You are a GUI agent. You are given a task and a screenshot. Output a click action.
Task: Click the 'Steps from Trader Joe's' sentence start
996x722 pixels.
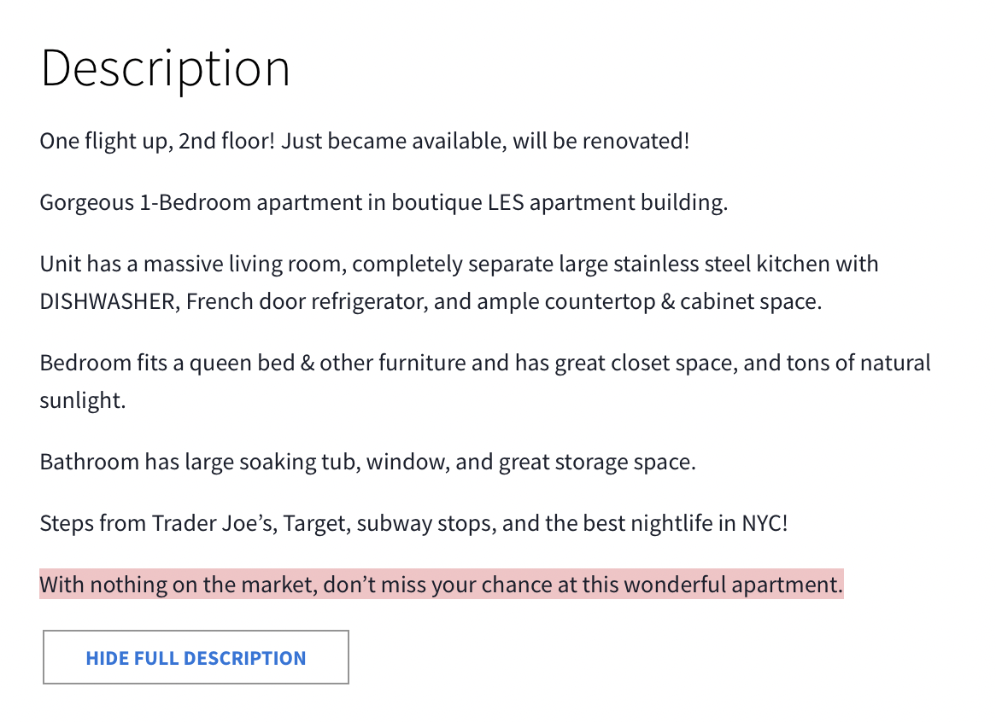coord(158,523)
